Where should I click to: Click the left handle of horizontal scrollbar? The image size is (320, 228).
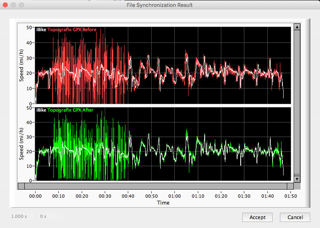click(21, 186)
